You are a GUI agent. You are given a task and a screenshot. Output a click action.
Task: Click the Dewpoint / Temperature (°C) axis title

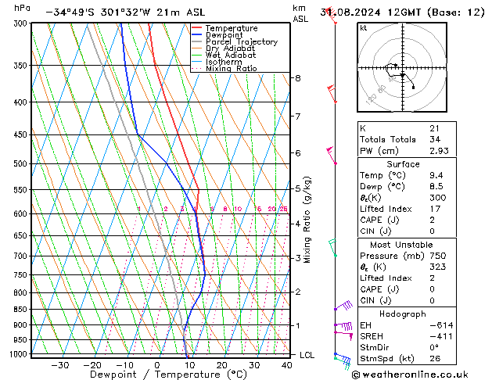(168, 375)
